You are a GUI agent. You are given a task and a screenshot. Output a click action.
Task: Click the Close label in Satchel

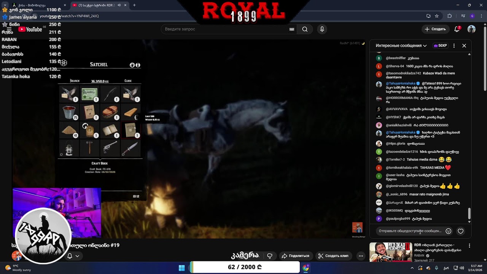[x=128, y=81]
